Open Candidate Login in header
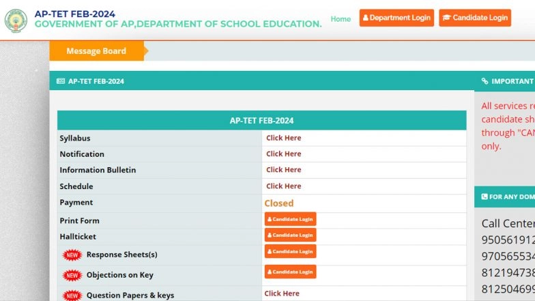Viewport: 535px width, 301px height. pyautogui.click(x=475, y=18)
